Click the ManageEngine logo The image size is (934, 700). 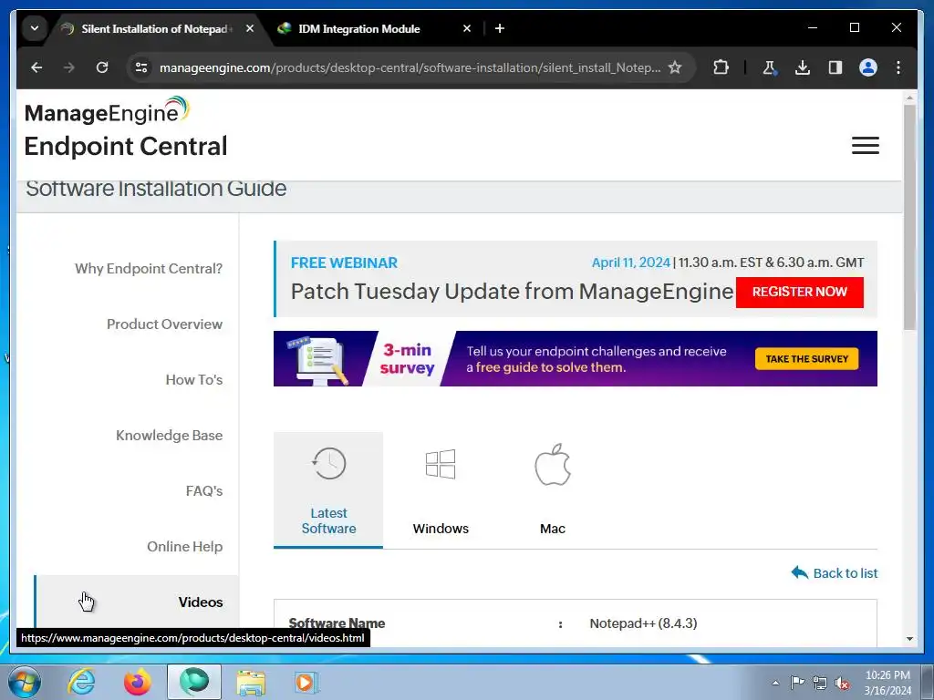tap(108, 110)
